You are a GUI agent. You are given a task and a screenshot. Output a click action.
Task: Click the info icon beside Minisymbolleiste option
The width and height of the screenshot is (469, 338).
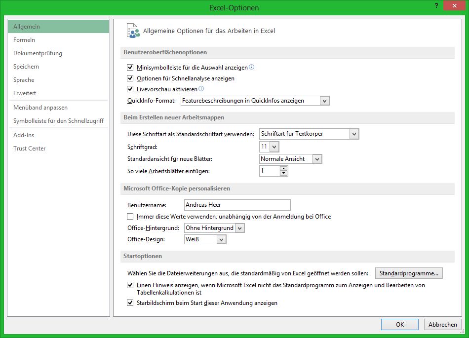252,68
